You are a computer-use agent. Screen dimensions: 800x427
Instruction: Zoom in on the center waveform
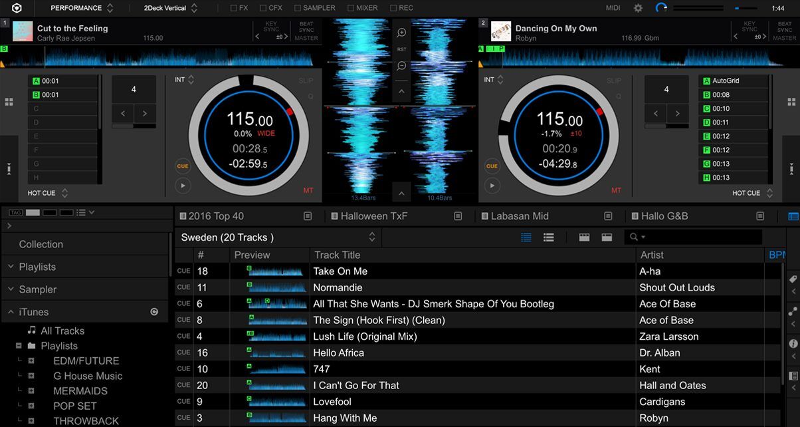point(401,33)
